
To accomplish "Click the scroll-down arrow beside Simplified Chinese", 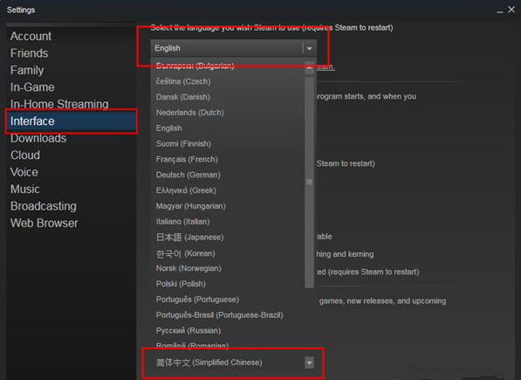I will (x=309, y=363).
